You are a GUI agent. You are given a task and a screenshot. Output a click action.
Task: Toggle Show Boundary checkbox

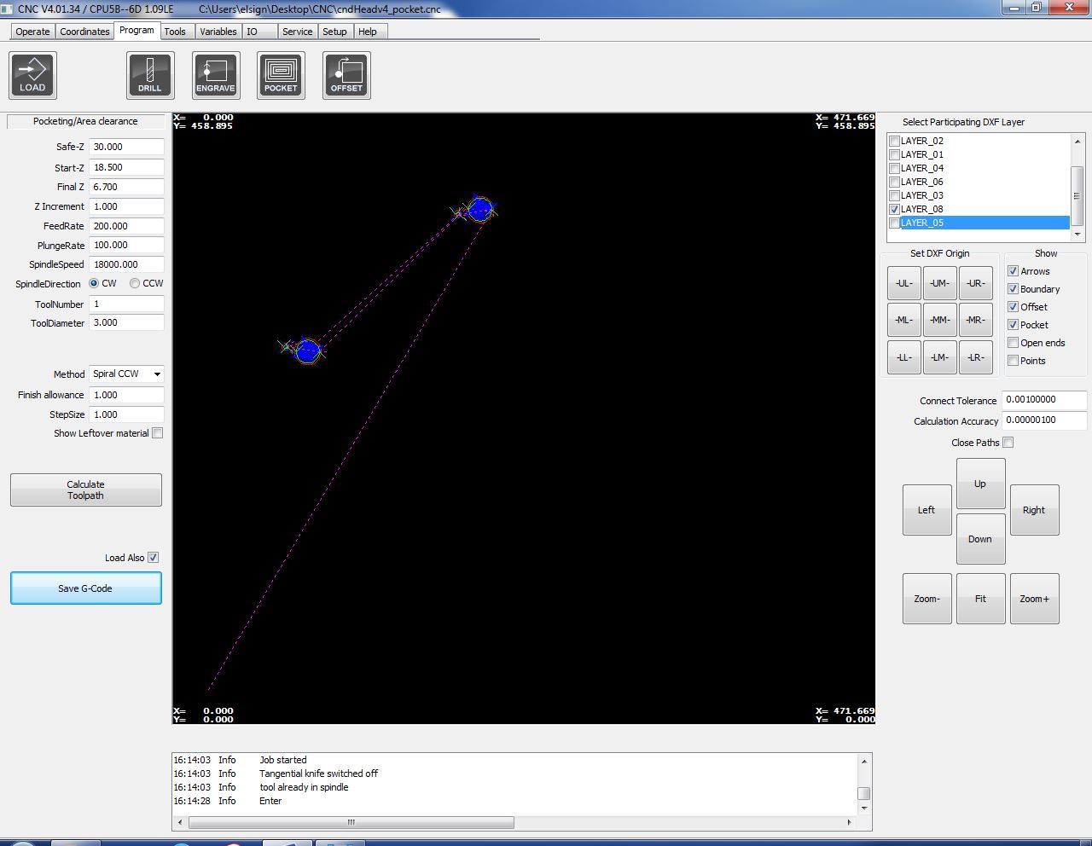click(1014, 289)
